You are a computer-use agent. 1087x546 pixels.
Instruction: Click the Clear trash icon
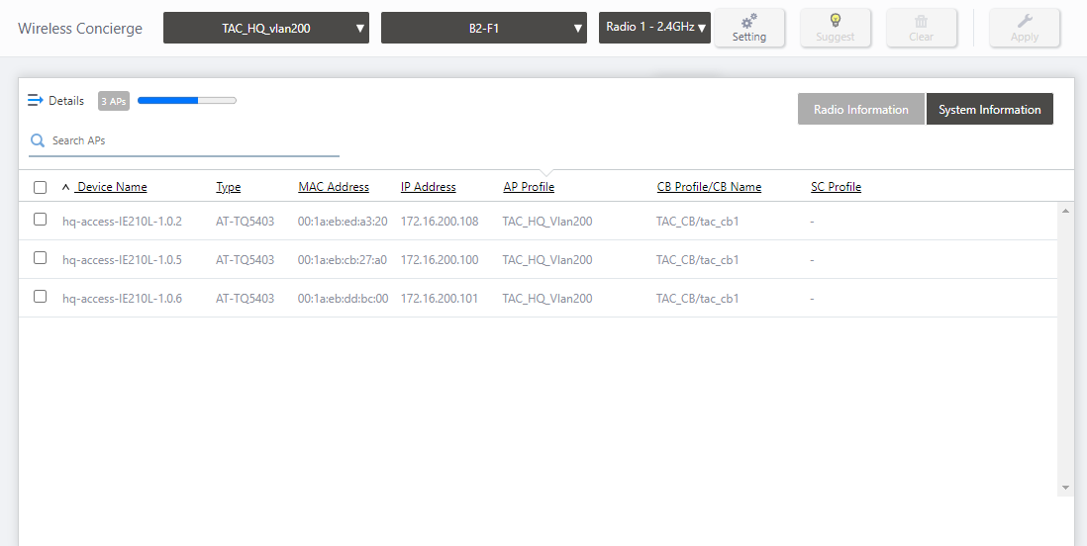[x=921, y=22]
